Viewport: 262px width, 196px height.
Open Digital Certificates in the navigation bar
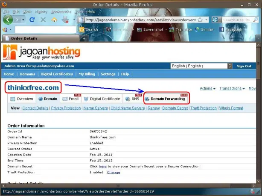tap(57, 74)
